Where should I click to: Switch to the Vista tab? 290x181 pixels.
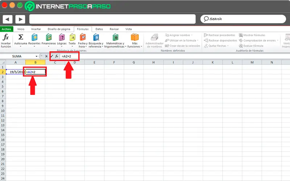pos(129,29)
